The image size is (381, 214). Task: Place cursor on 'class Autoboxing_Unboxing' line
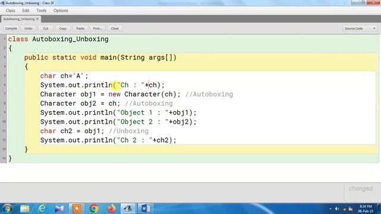click(x=58, y=39)
